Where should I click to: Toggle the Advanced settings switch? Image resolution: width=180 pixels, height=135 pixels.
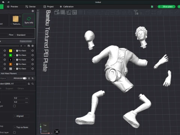click(x=25, y=78)
